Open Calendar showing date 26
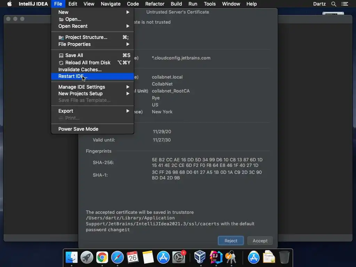The width and height of the screenshot is (356, 267). point(132,258)
